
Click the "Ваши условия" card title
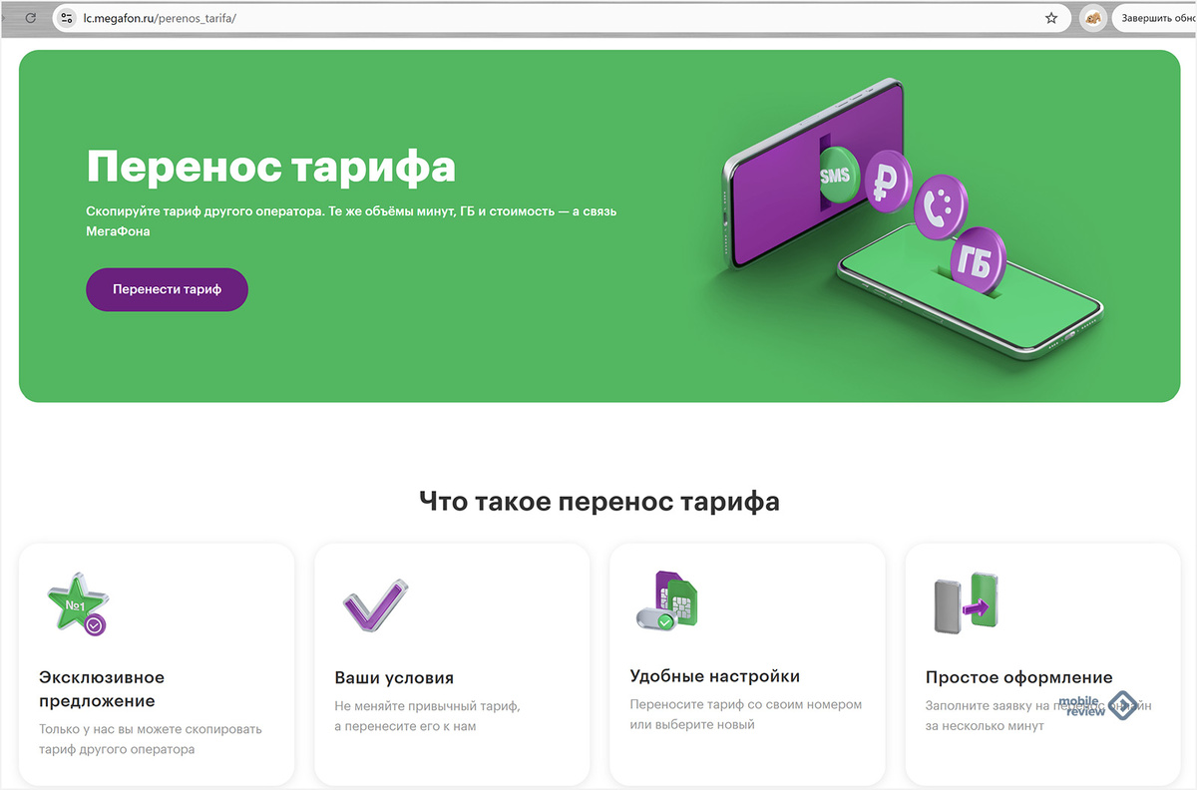[x=394, y=677]
